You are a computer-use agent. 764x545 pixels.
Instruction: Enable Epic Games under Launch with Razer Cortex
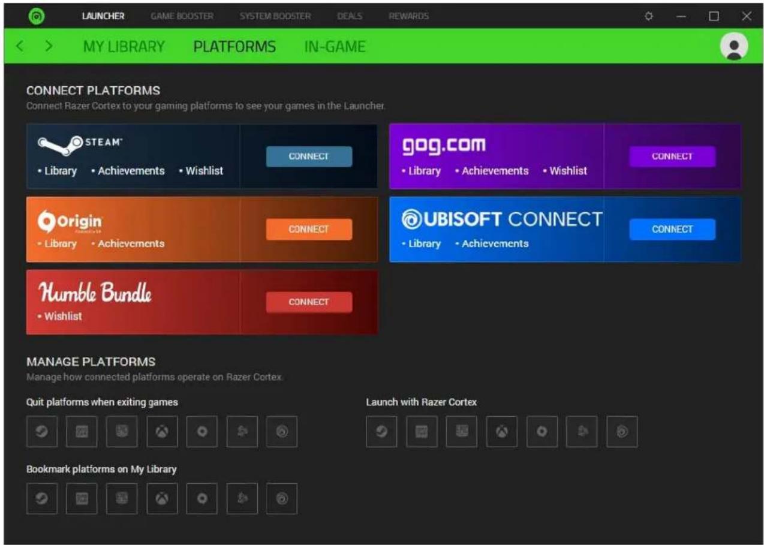point(462,432)
